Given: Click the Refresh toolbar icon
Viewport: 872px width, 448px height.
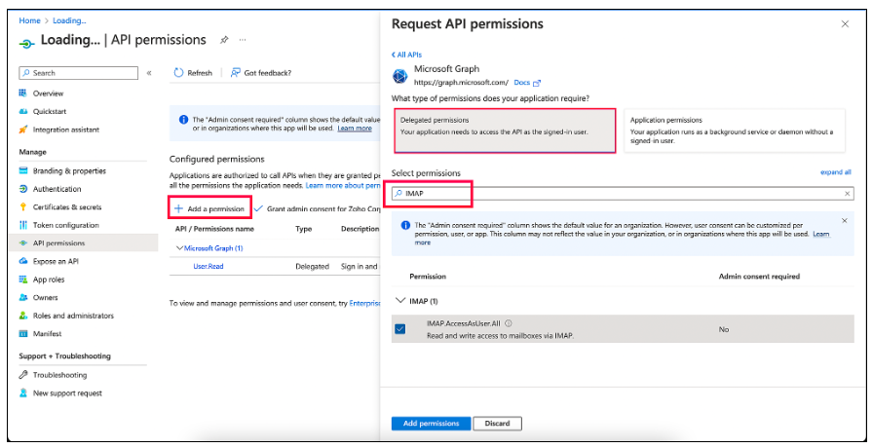Looking at the screenshot, I should point(179,73).
